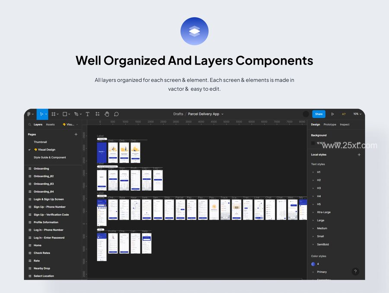
Task: Select the Text tool
Action: pos(88,114)
